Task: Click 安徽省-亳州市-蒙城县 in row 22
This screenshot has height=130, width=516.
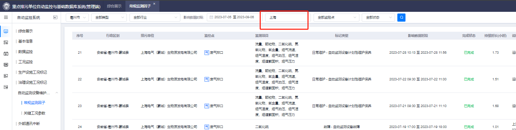Action: (x=113, y=79)
